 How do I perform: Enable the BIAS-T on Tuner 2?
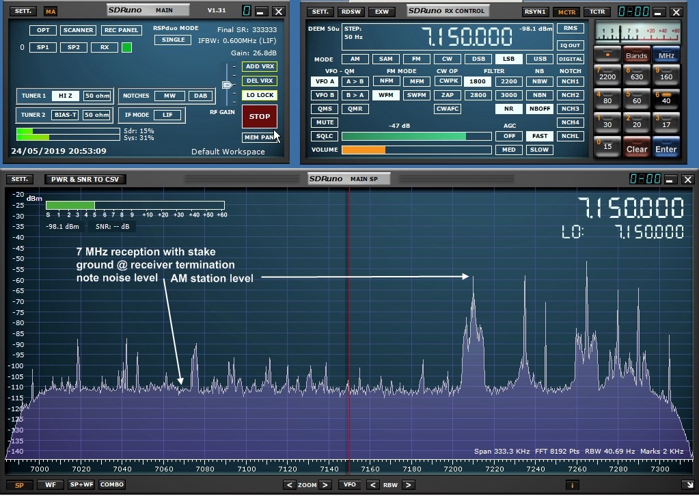[65, 115]
